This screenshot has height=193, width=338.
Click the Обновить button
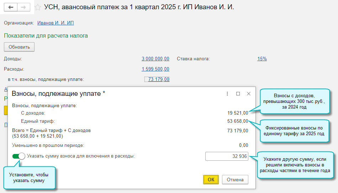tap(19, 47)
